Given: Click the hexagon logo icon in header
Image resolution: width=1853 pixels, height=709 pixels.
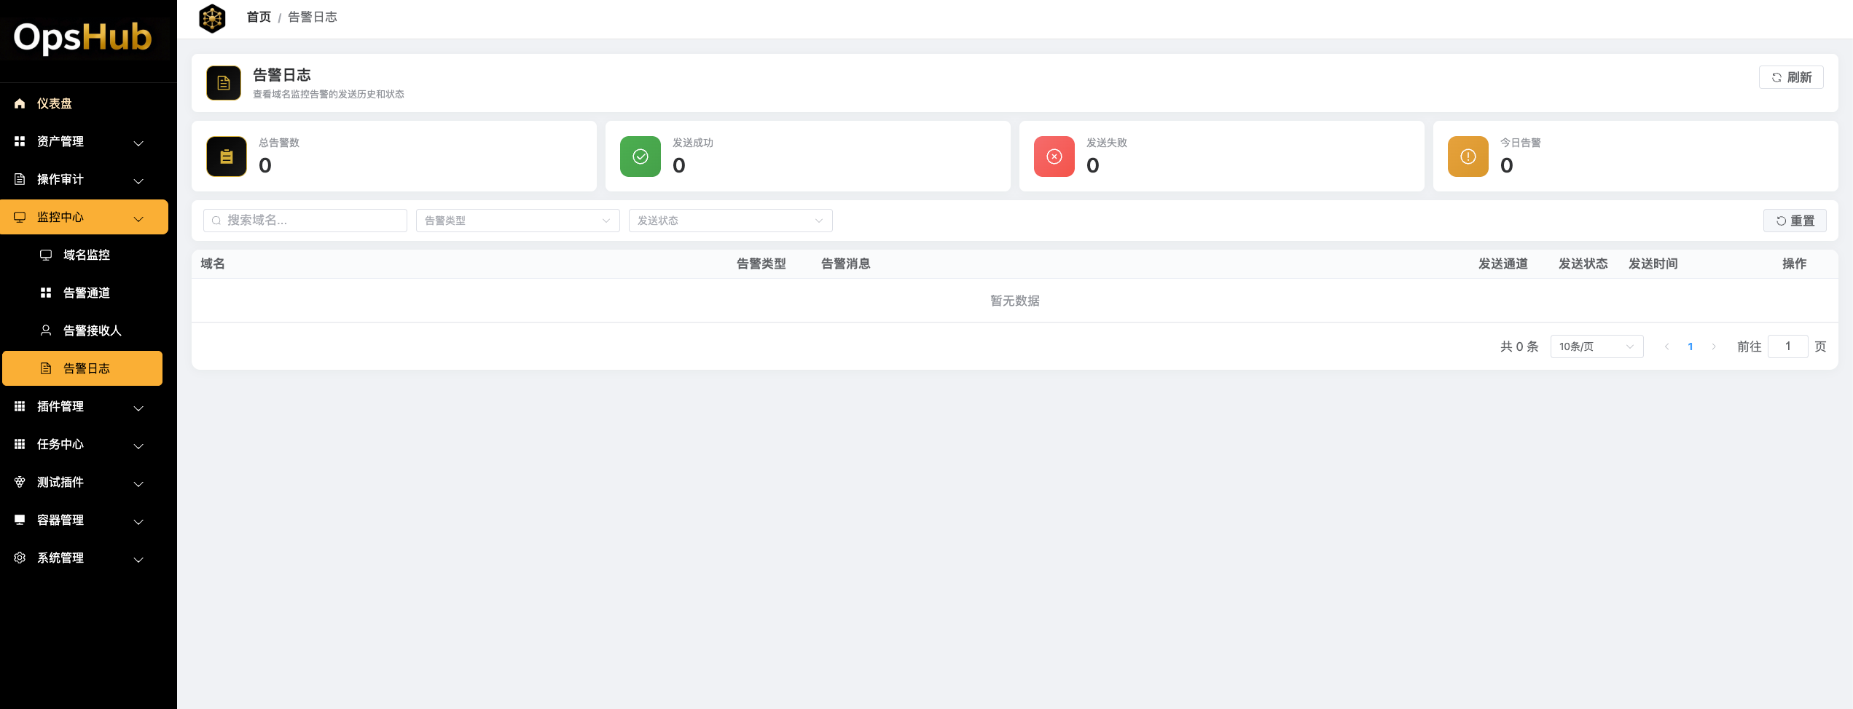Looking at the screenshot, I should tap(212, 18).
